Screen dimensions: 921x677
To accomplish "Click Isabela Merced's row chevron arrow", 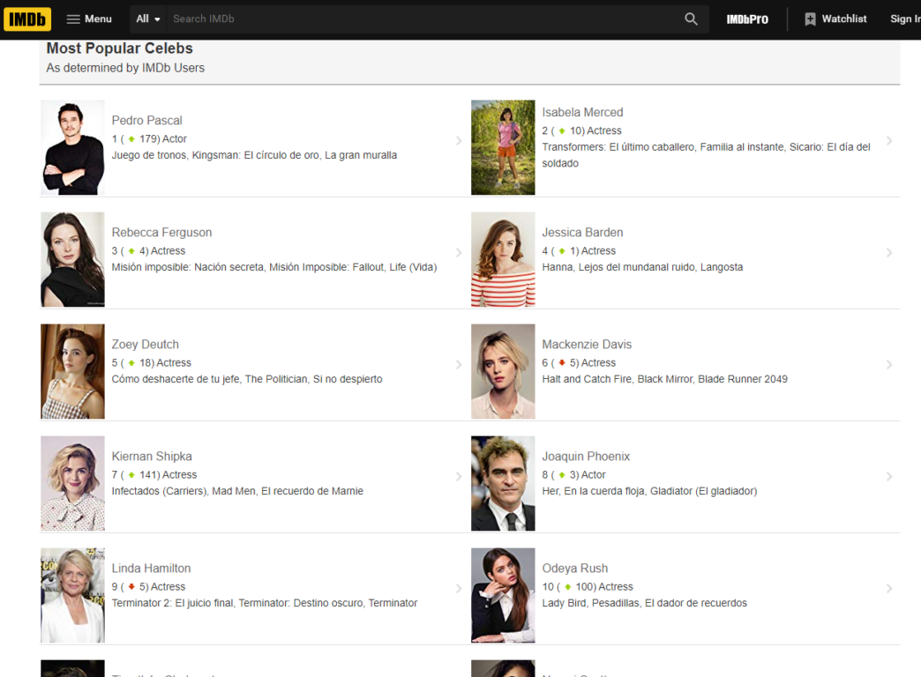I will [889, 141].
